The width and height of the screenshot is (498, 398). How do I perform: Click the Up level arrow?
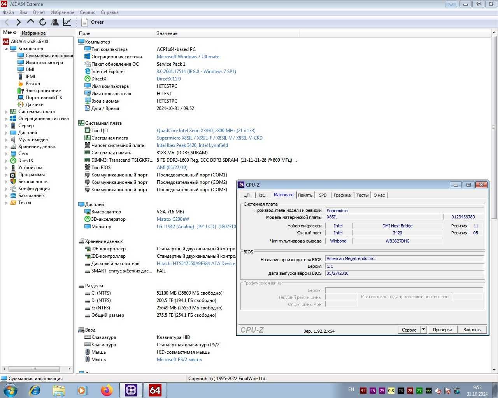[31, 22]
